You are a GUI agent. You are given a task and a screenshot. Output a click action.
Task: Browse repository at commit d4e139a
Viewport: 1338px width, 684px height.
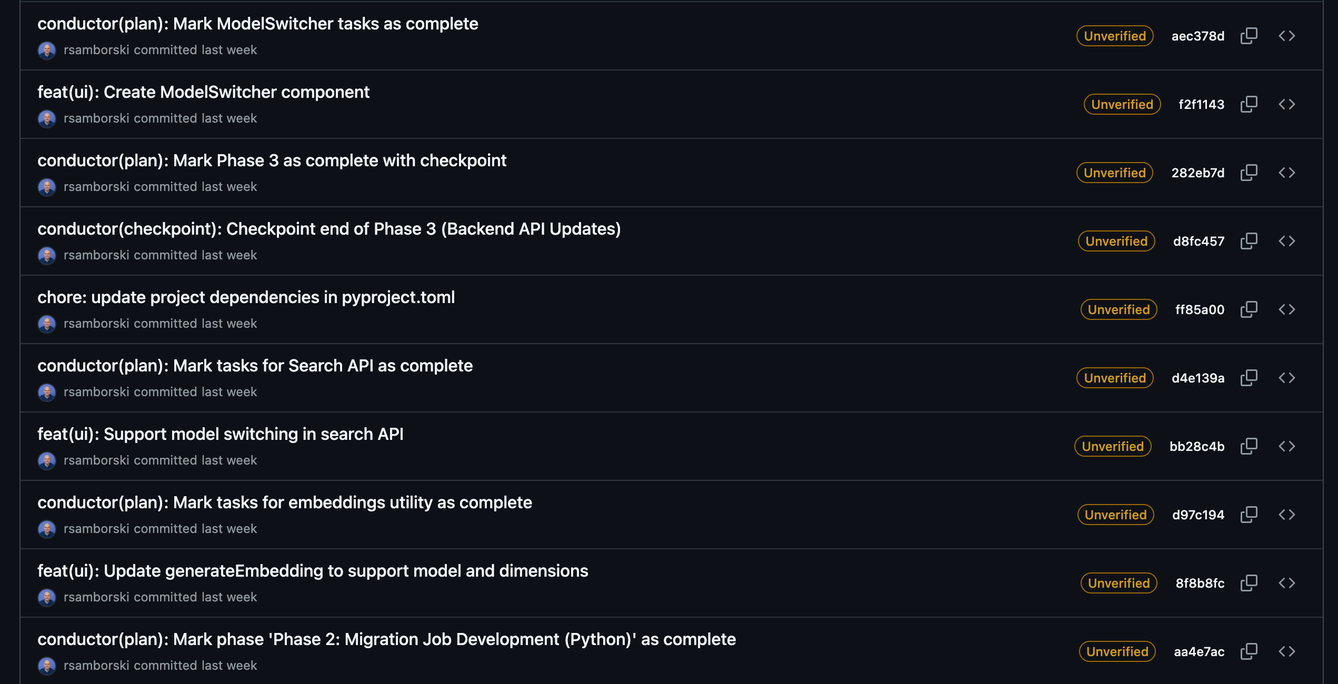[1286, 378]
